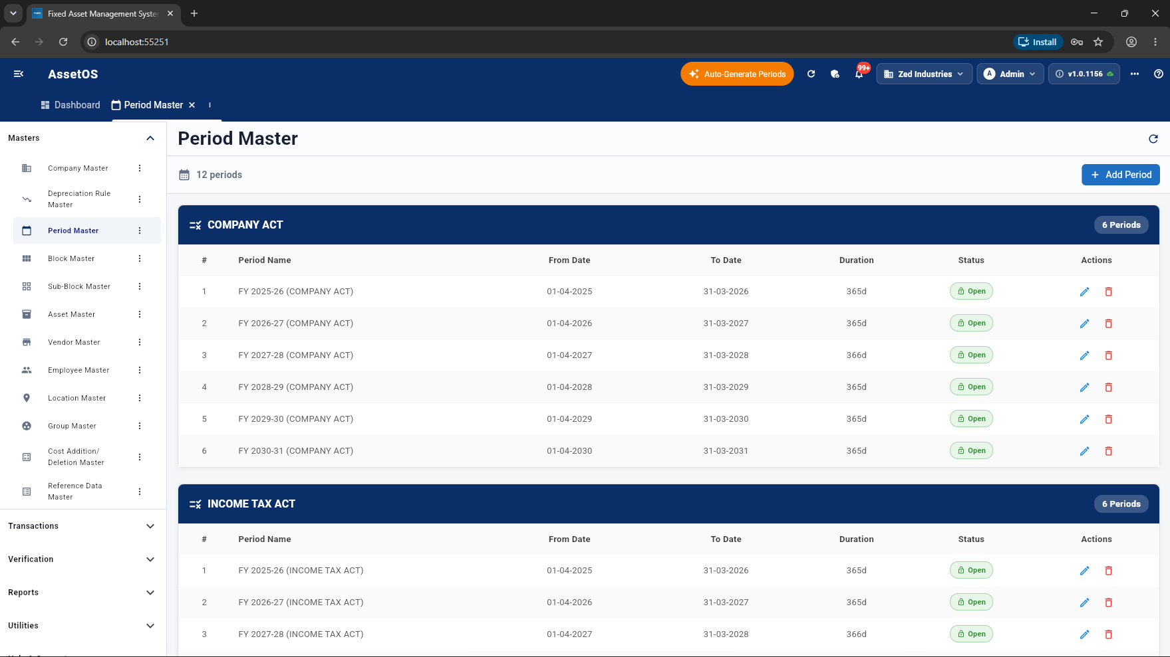The image size is (1170, 657).
Task: Expand the Verification section
Action: (x=150, y=559)
